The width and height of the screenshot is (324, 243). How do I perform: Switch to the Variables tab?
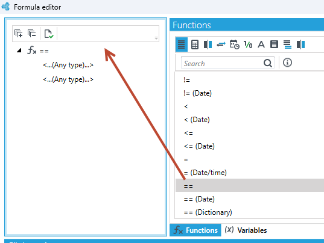246,230
